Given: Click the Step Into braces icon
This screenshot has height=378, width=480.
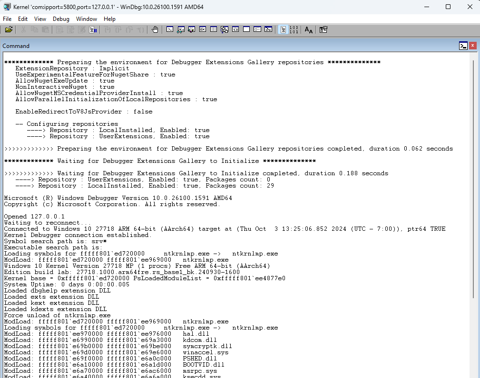Looking at the screenshot, I should coord(107,29).
